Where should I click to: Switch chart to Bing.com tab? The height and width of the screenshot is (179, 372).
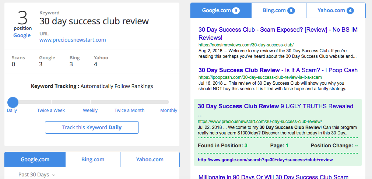[93, 159]
